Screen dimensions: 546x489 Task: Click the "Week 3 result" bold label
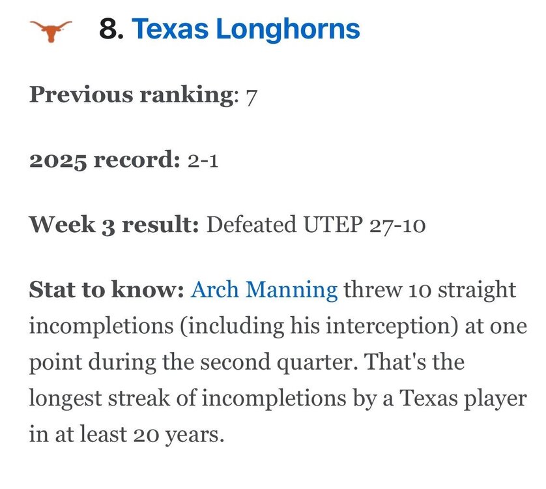coord(113,226)
